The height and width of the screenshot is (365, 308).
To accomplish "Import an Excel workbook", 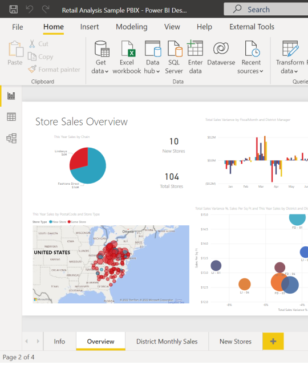I will (x=127, y=57).
